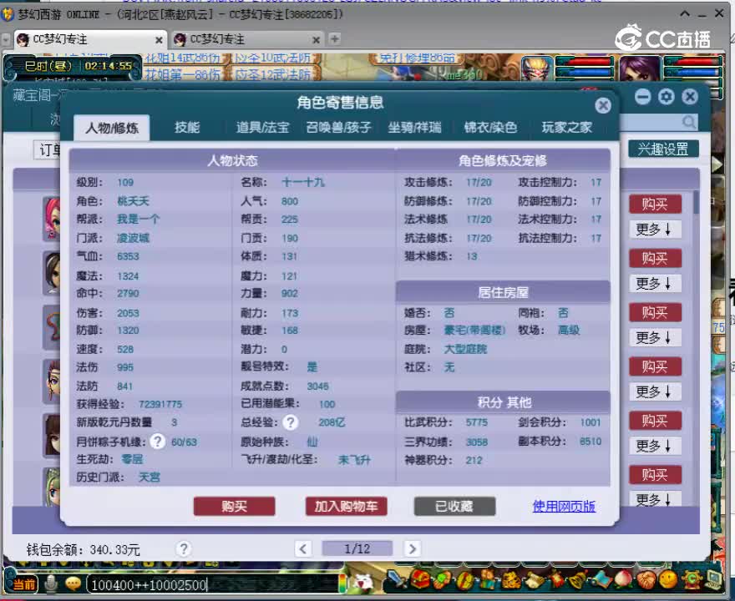Click the help icon next to 总经验

point(291,422)
